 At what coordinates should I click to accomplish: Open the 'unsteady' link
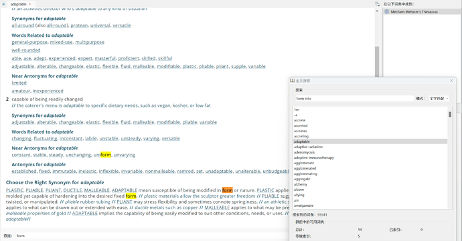[131, 138]
